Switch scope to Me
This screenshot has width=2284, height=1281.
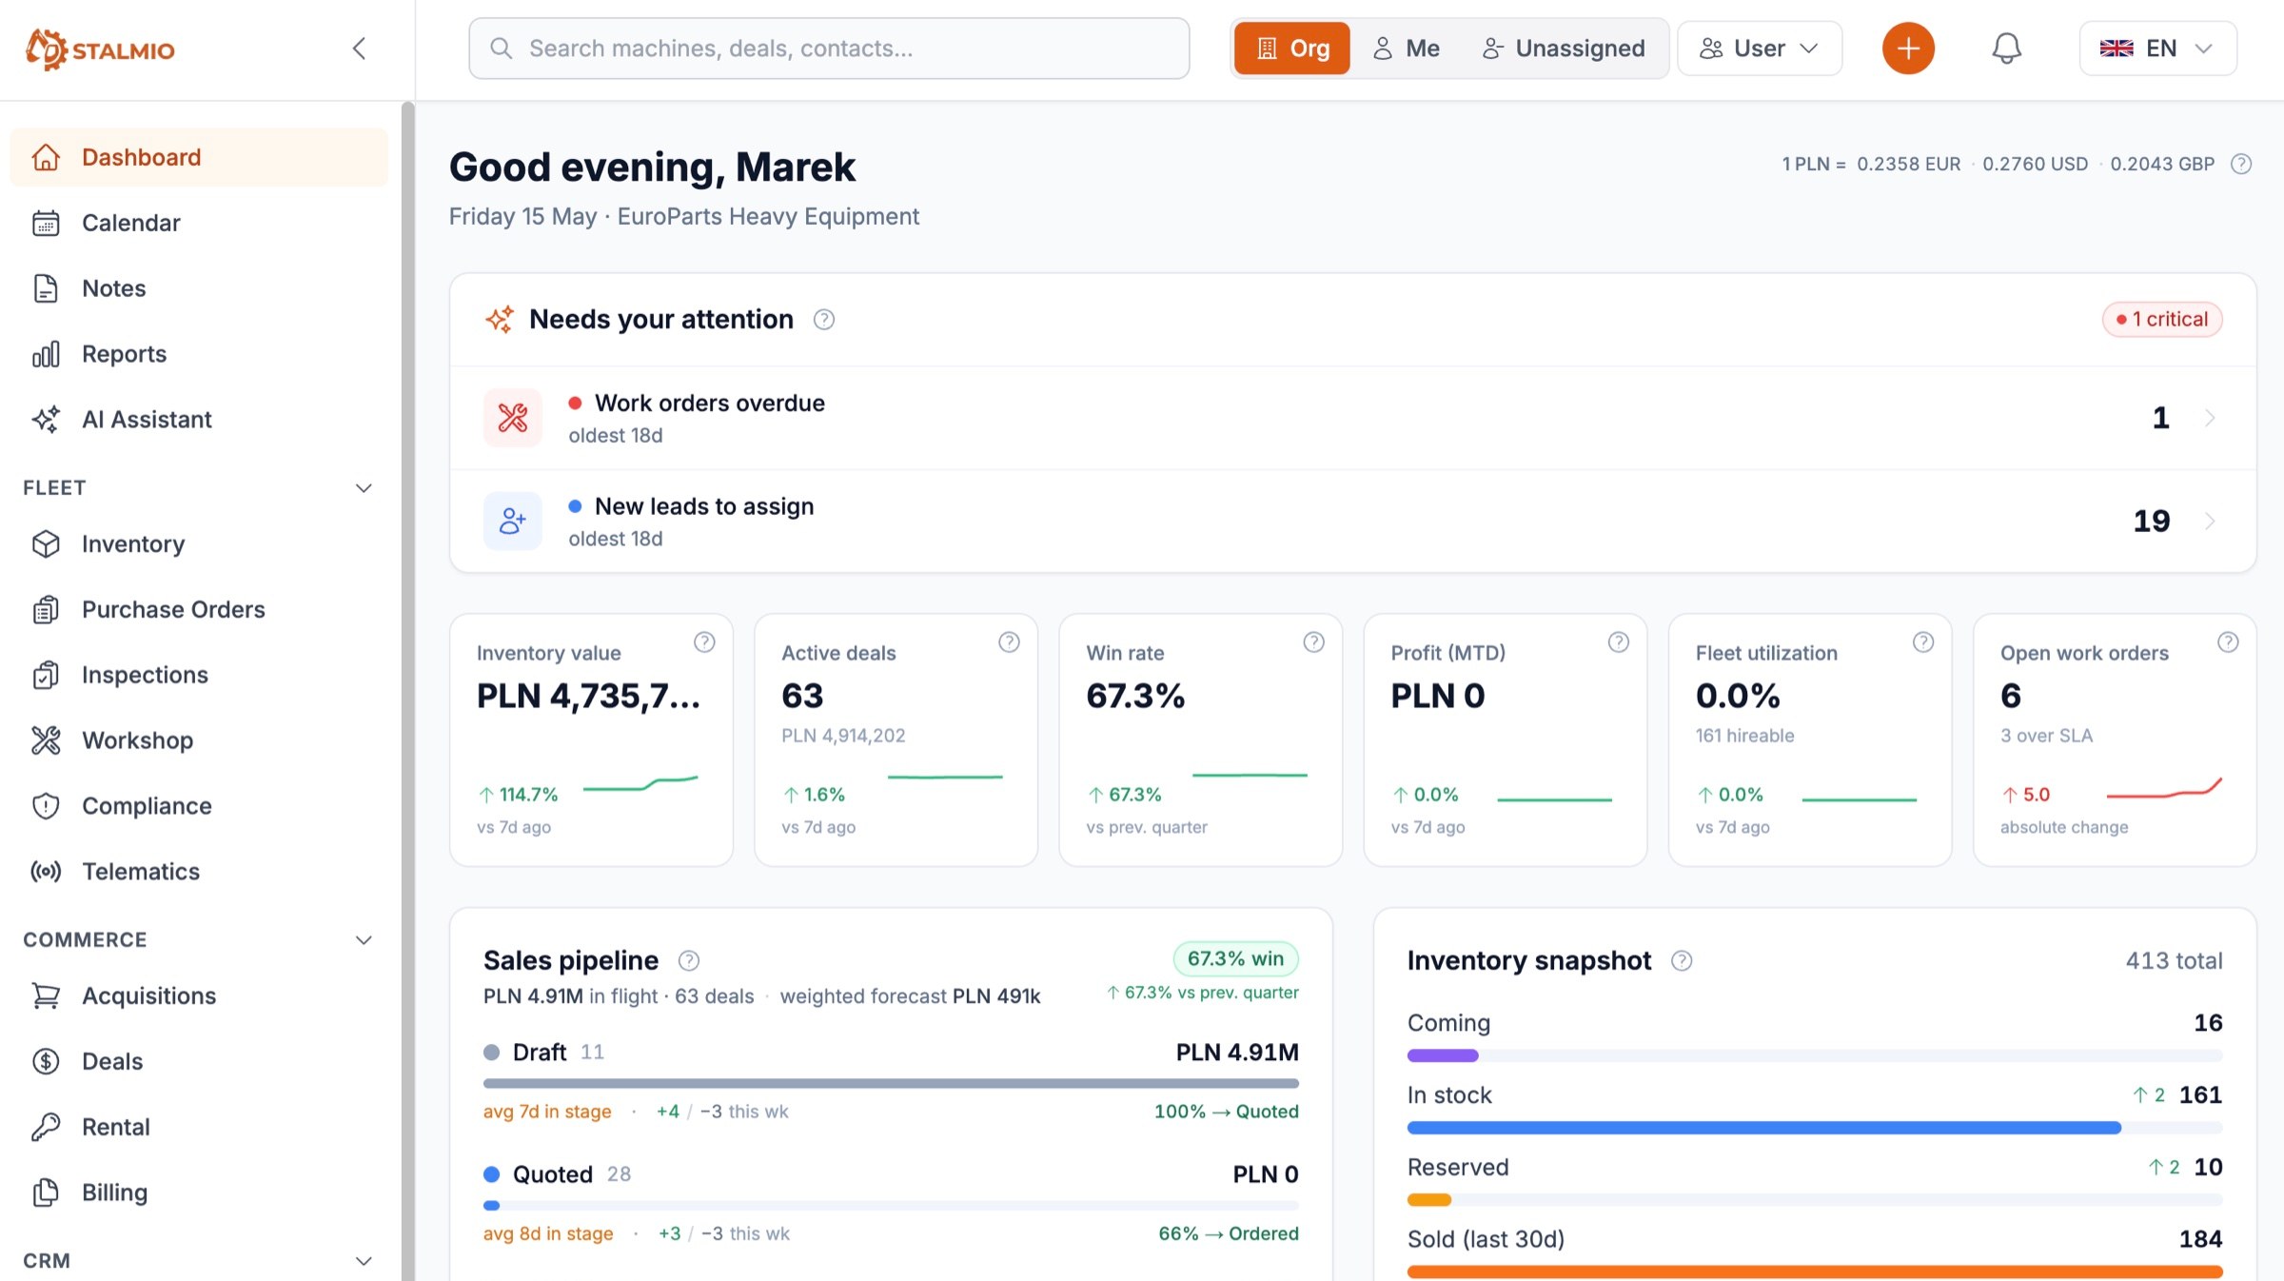tap(1406, 49)
